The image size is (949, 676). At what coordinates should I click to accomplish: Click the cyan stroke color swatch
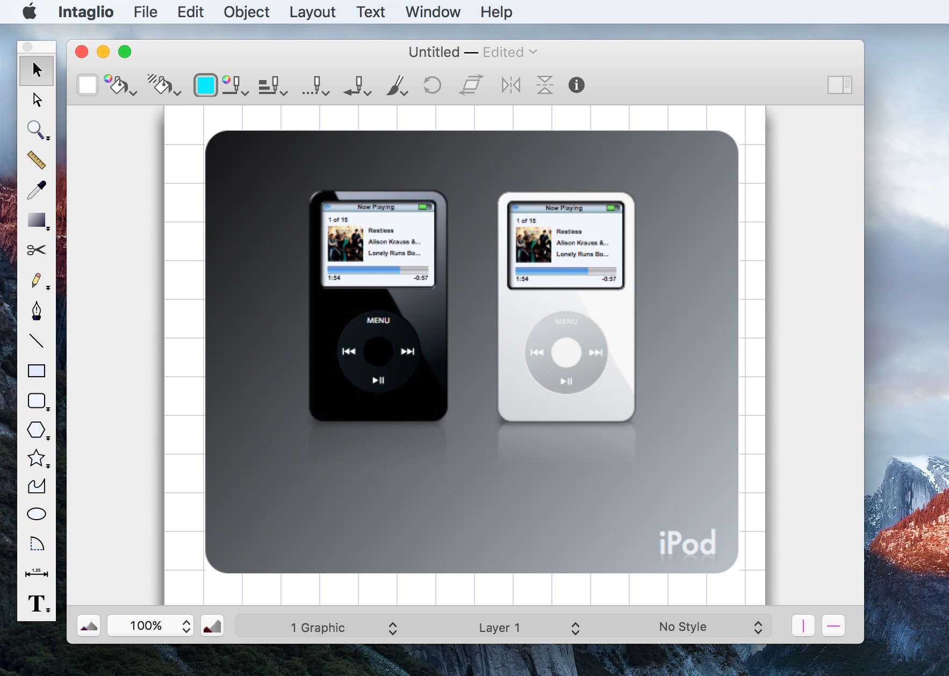tap(205, 85)
